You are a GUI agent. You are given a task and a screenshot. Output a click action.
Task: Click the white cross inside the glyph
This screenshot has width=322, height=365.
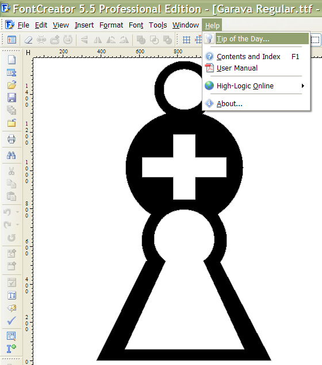[184, 167]
